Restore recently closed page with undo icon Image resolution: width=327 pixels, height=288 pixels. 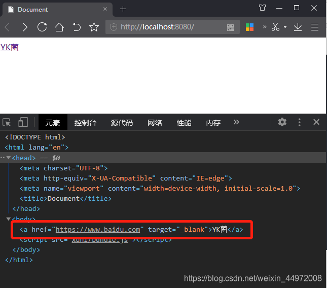(x=77, y=27)
